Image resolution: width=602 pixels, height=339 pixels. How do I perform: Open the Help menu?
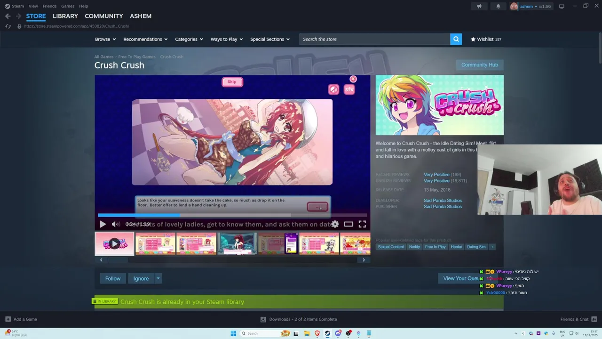83,6
